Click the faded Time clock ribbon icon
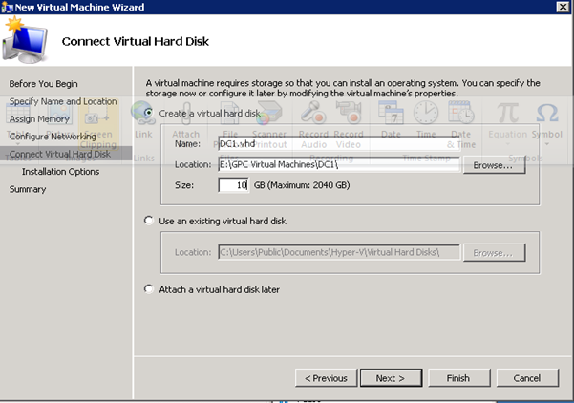The height and width of the screenshot is (403, 574). 426,112
